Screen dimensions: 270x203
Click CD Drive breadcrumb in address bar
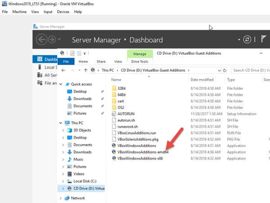click(153, 71)
